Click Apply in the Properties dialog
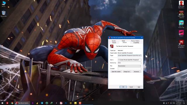 coord(139,87)
